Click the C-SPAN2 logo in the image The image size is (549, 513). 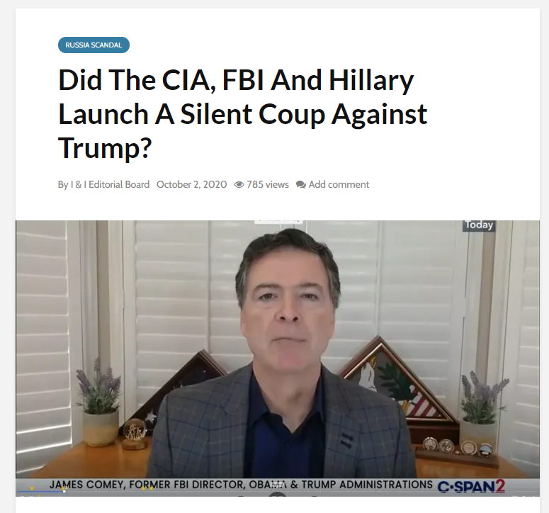pos(471,486)
